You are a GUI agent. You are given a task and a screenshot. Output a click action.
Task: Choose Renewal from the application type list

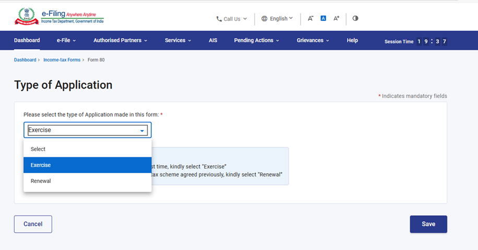(41, 181)
